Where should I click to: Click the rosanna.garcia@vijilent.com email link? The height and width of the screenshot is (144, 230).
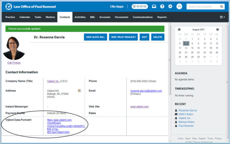pyautogui.click(x=146, y=91)
